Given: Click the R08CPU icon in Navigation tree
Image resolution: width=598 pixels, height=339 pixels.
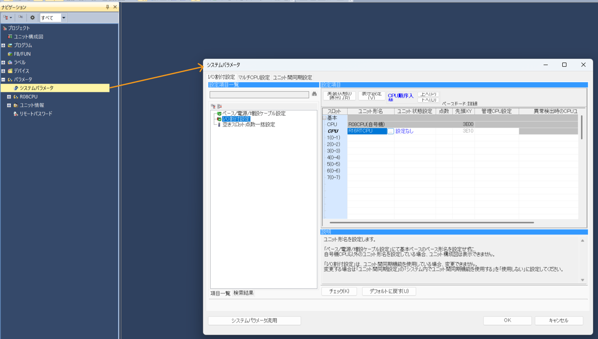Looking at the screenshot, I should 16,97.
